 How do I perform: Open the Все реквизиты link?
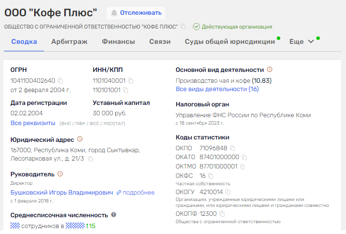[33, 123]
